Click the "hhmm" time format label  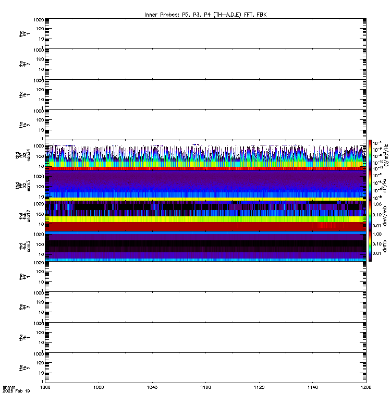(x=9, y=387)
